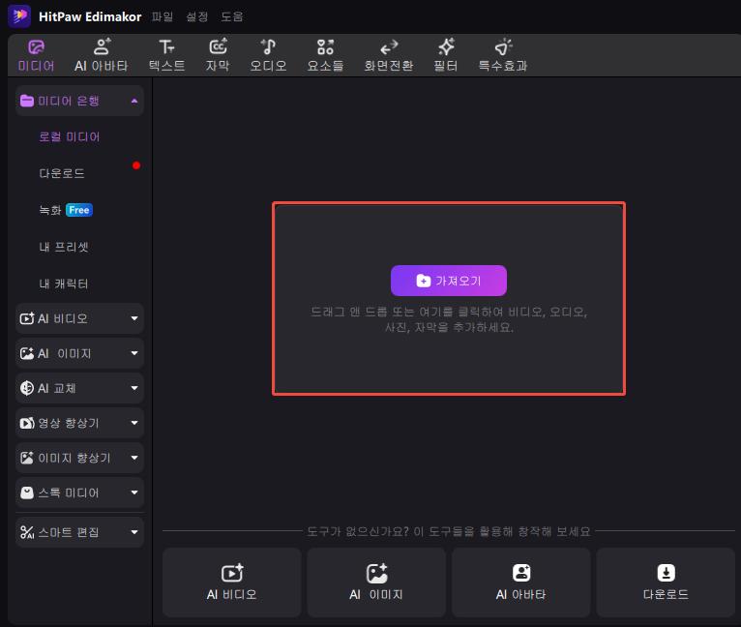Open the 설정 menu
Viewport: 741px width, 627px height.
tap(196, 16)
